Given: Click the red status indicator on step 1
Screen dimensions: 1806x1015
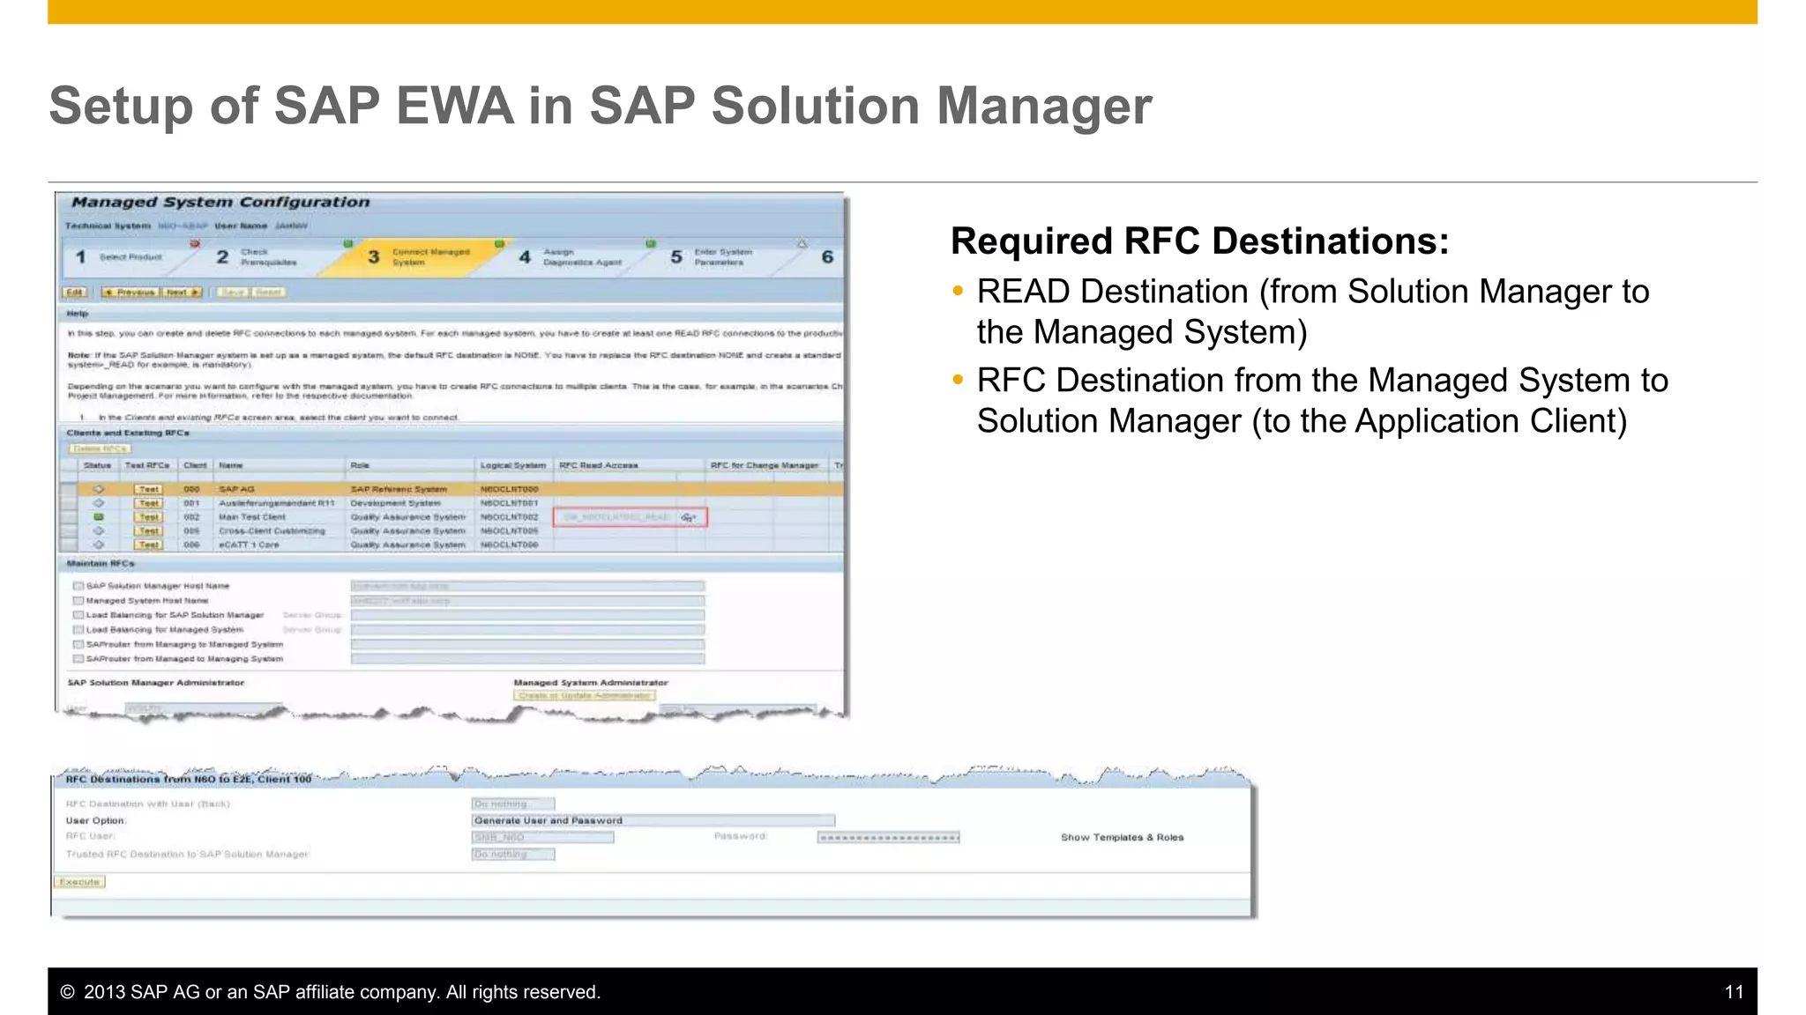Looking at the screenshot, I should click(x=195, y=244).
